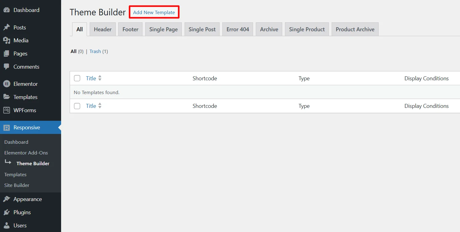The image size is (460, 232).
Task: Open Dashboard under the Responsive submenu
Action: 16,142
